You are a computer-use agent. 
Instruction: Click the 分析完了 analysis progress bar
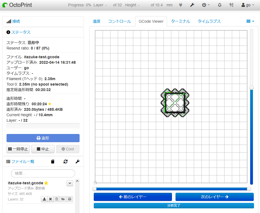pos(174,206)
